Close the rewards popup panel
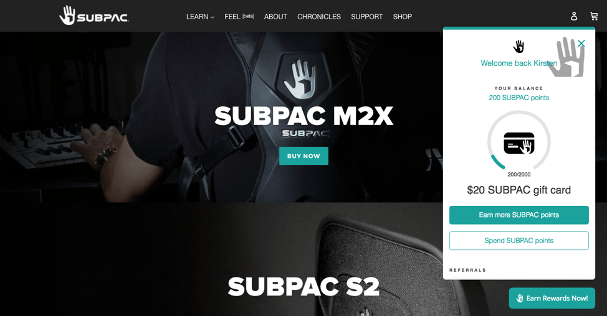Viewport: 607px width, 316px height. coord(581,44)
